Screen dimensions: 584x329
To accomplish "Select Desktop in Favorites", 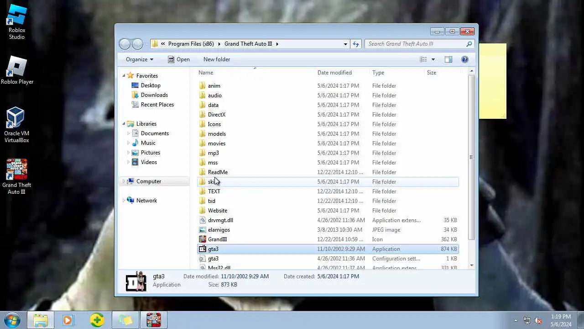I will pyautogui.click(x=151, y=85).
